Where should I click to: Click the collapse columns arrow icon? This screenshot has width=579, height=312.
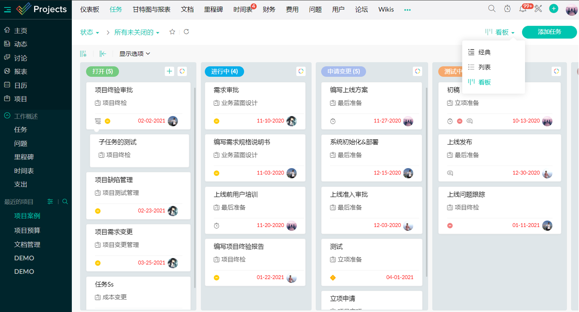click(103, 53)
